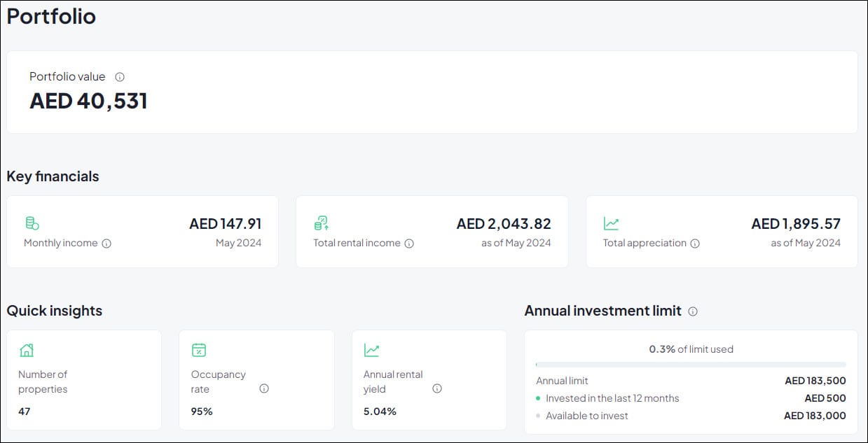Click the Total rental income info icon
The height and width of the screenshot is (443, 868).
(409, 244)
